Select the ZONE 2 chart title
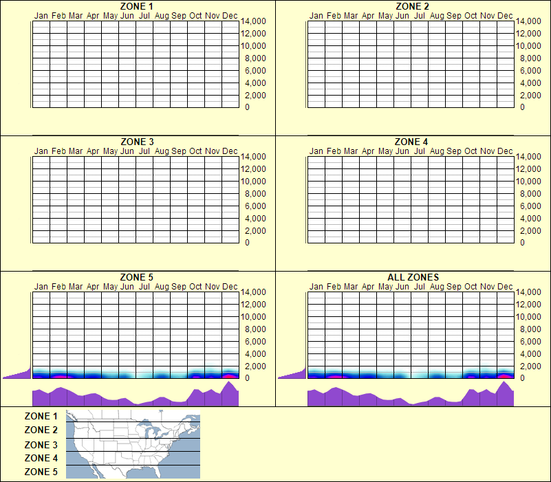 tap(413, 7)
